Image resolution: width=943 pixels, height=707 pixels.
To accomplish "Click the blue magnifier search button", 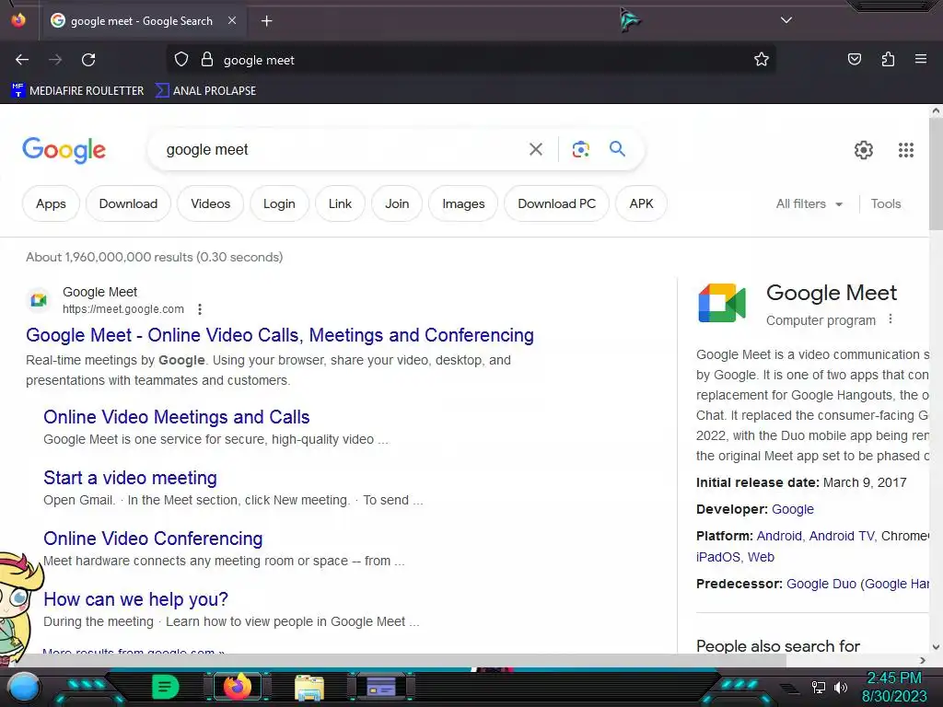I will point(617,148).
